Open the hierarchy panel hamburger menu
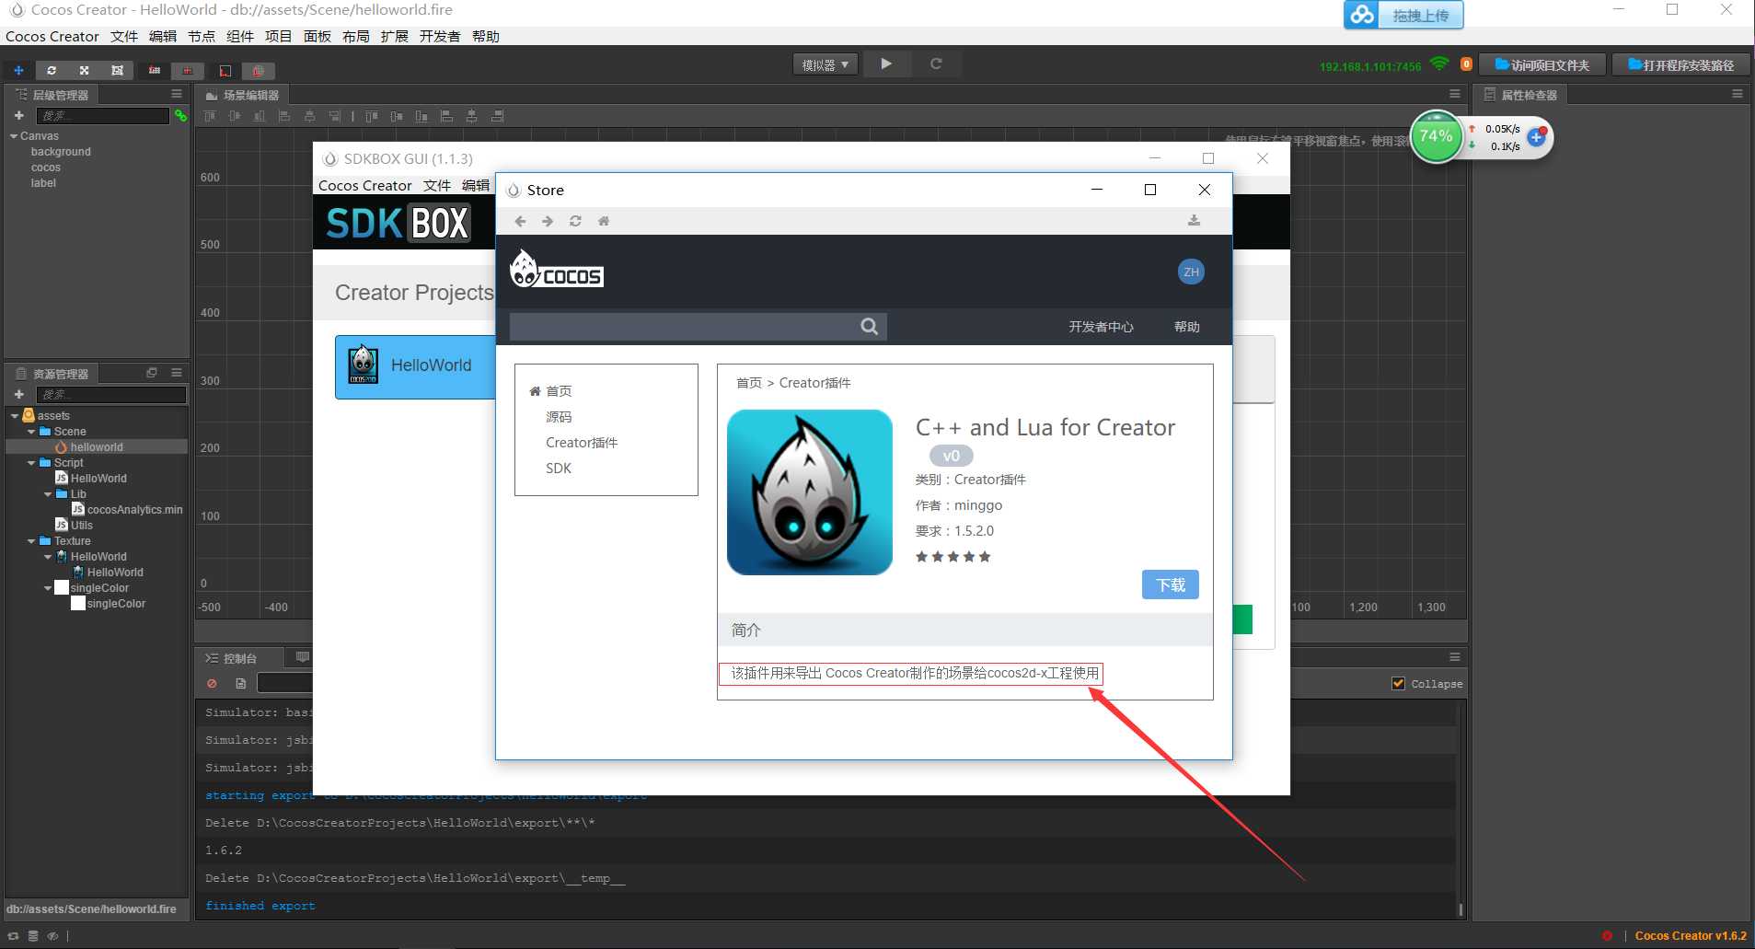This screenshot has height=949, width=1755. pos(177,94)
